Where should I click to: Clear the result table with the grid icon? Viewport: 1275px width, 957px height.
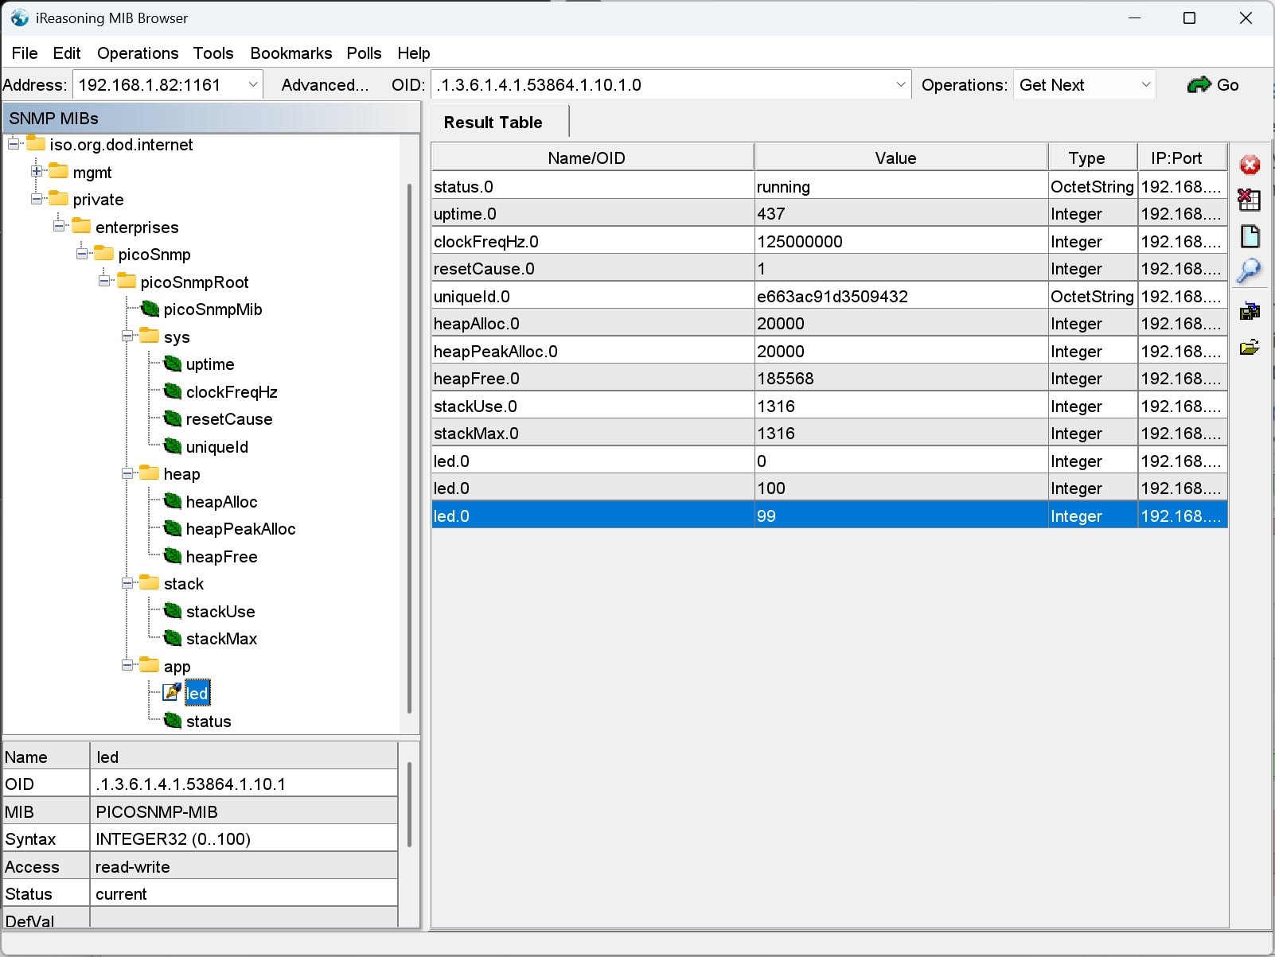(1250, 200)
